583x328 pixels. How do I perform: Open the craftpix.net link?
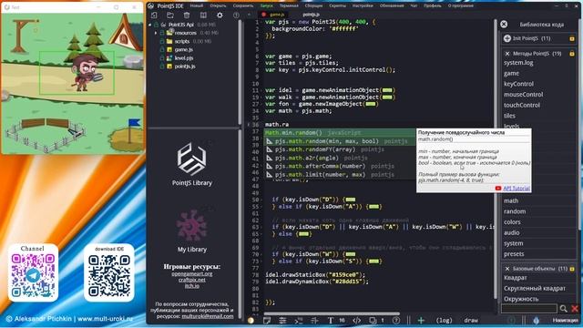[192, 280]
